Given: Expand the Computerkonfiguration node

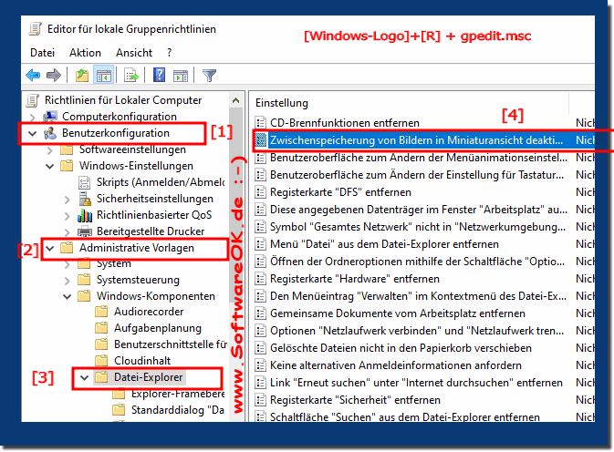Looking at the screenshot, I should click(x=33, y=117).
